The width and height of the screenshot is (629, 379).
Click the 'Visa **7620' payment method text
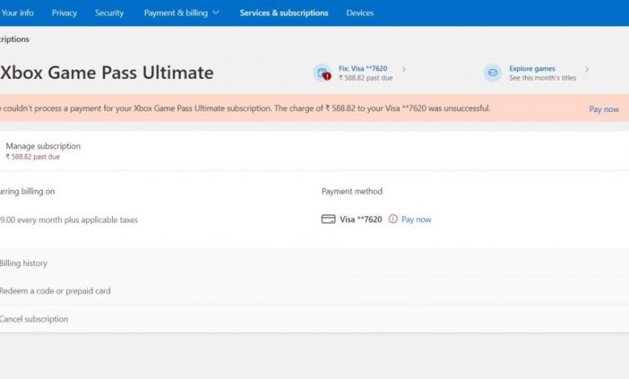[360, 219]
